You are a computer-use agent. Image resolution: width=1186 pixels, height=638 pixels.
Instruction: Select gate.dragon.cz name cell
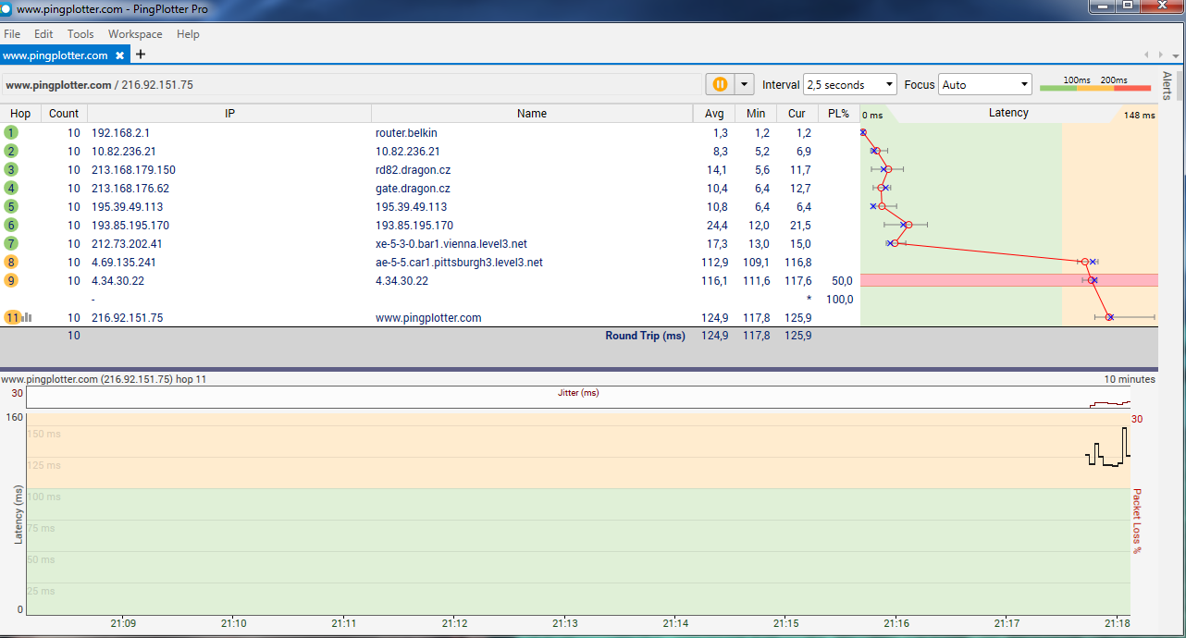tap(413, 188)
